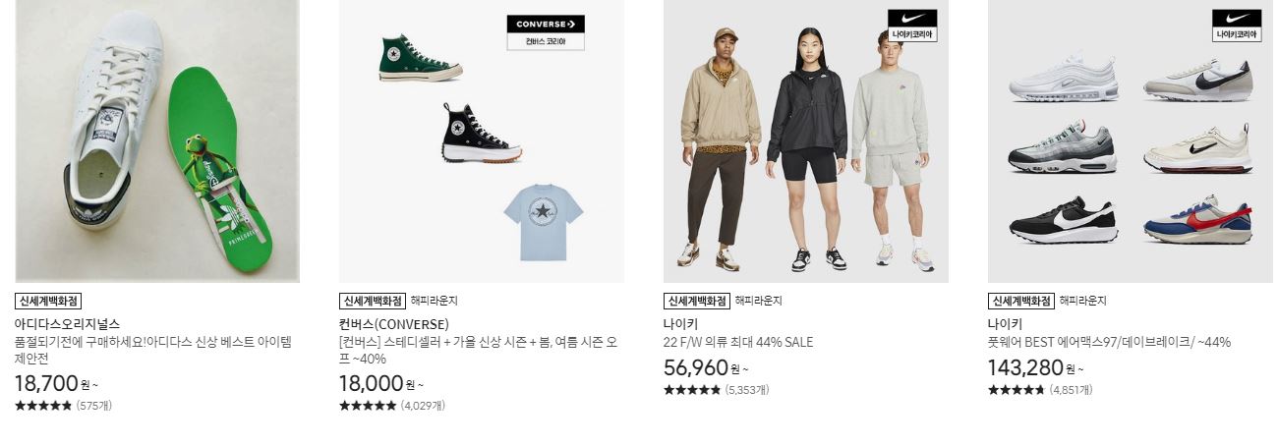Click the star rating under Converse product

pyautogui.click(x=368, y=406)
